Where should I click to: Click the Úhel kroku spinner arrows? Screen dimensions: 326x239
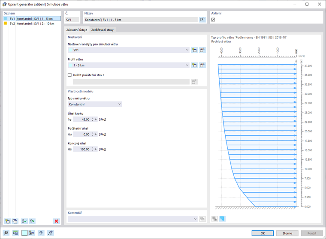(93, 119)
